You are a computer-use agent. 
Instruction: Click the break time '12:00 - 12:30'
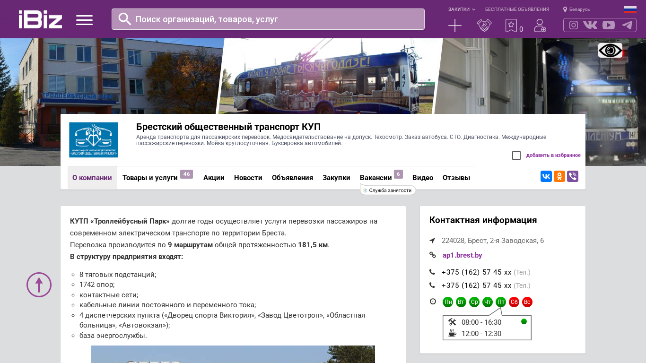pyautogui.click(x=481, y=334)
